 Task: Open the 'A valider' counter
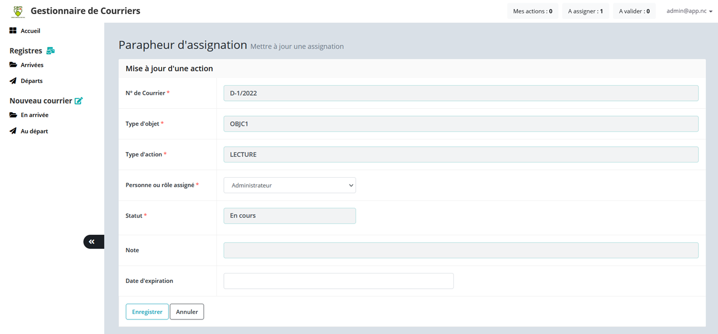click(634, 11)
